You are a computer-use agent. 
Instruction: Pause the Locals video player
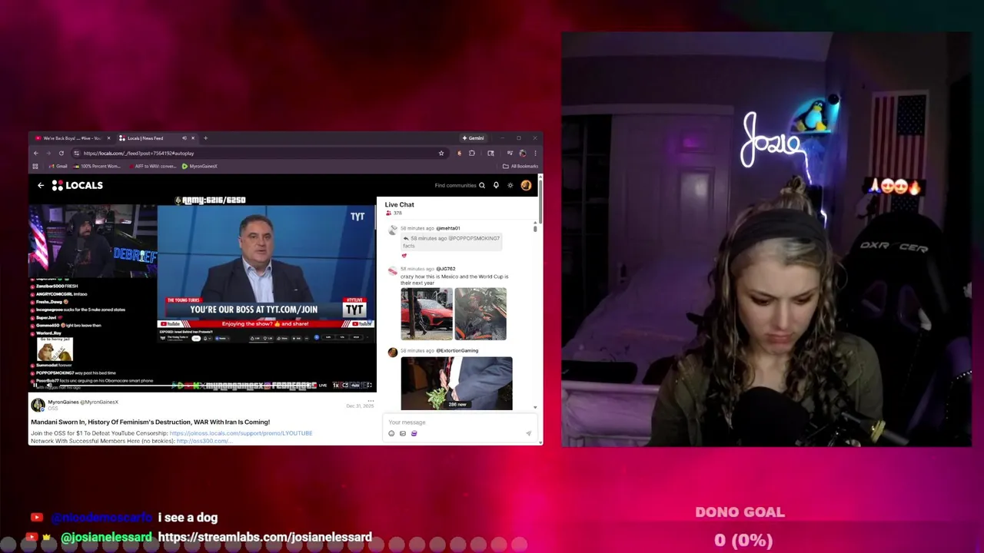pos(35,386)
